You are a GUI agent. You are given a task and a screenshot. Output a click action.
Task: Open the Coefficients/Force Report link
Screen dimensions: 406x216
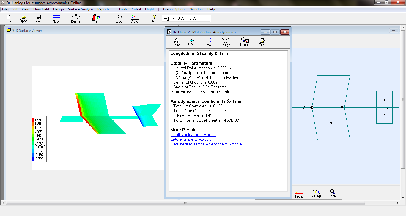click(193, 134)
